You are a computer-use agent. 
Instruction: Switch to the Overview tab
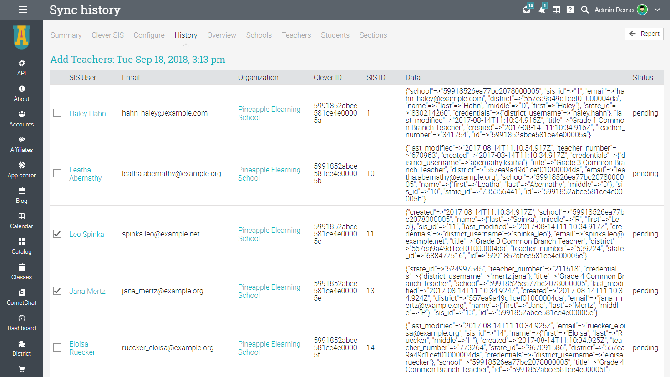(222, 35)
